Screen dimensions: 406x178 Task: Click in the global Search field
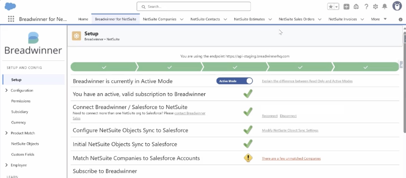pyautogui.click(x=193, y=7)
